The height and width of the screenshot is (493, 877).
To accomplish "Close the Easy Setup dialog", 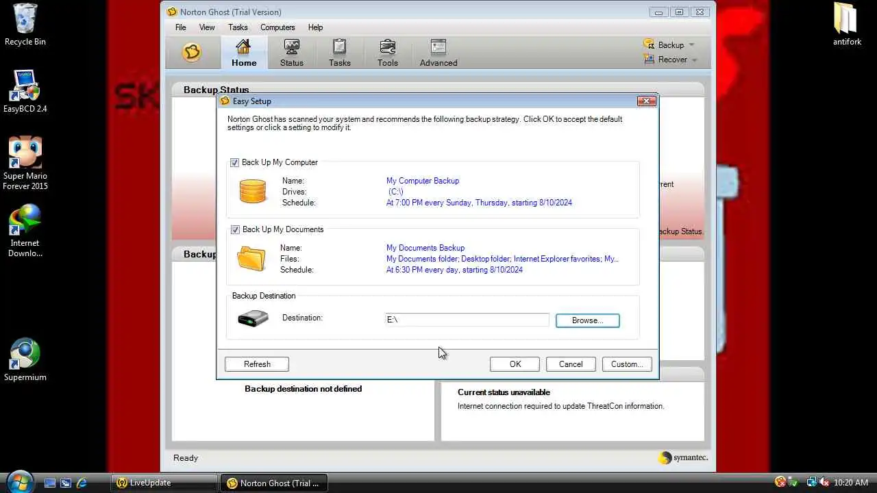I will click(x=646, y=101).
